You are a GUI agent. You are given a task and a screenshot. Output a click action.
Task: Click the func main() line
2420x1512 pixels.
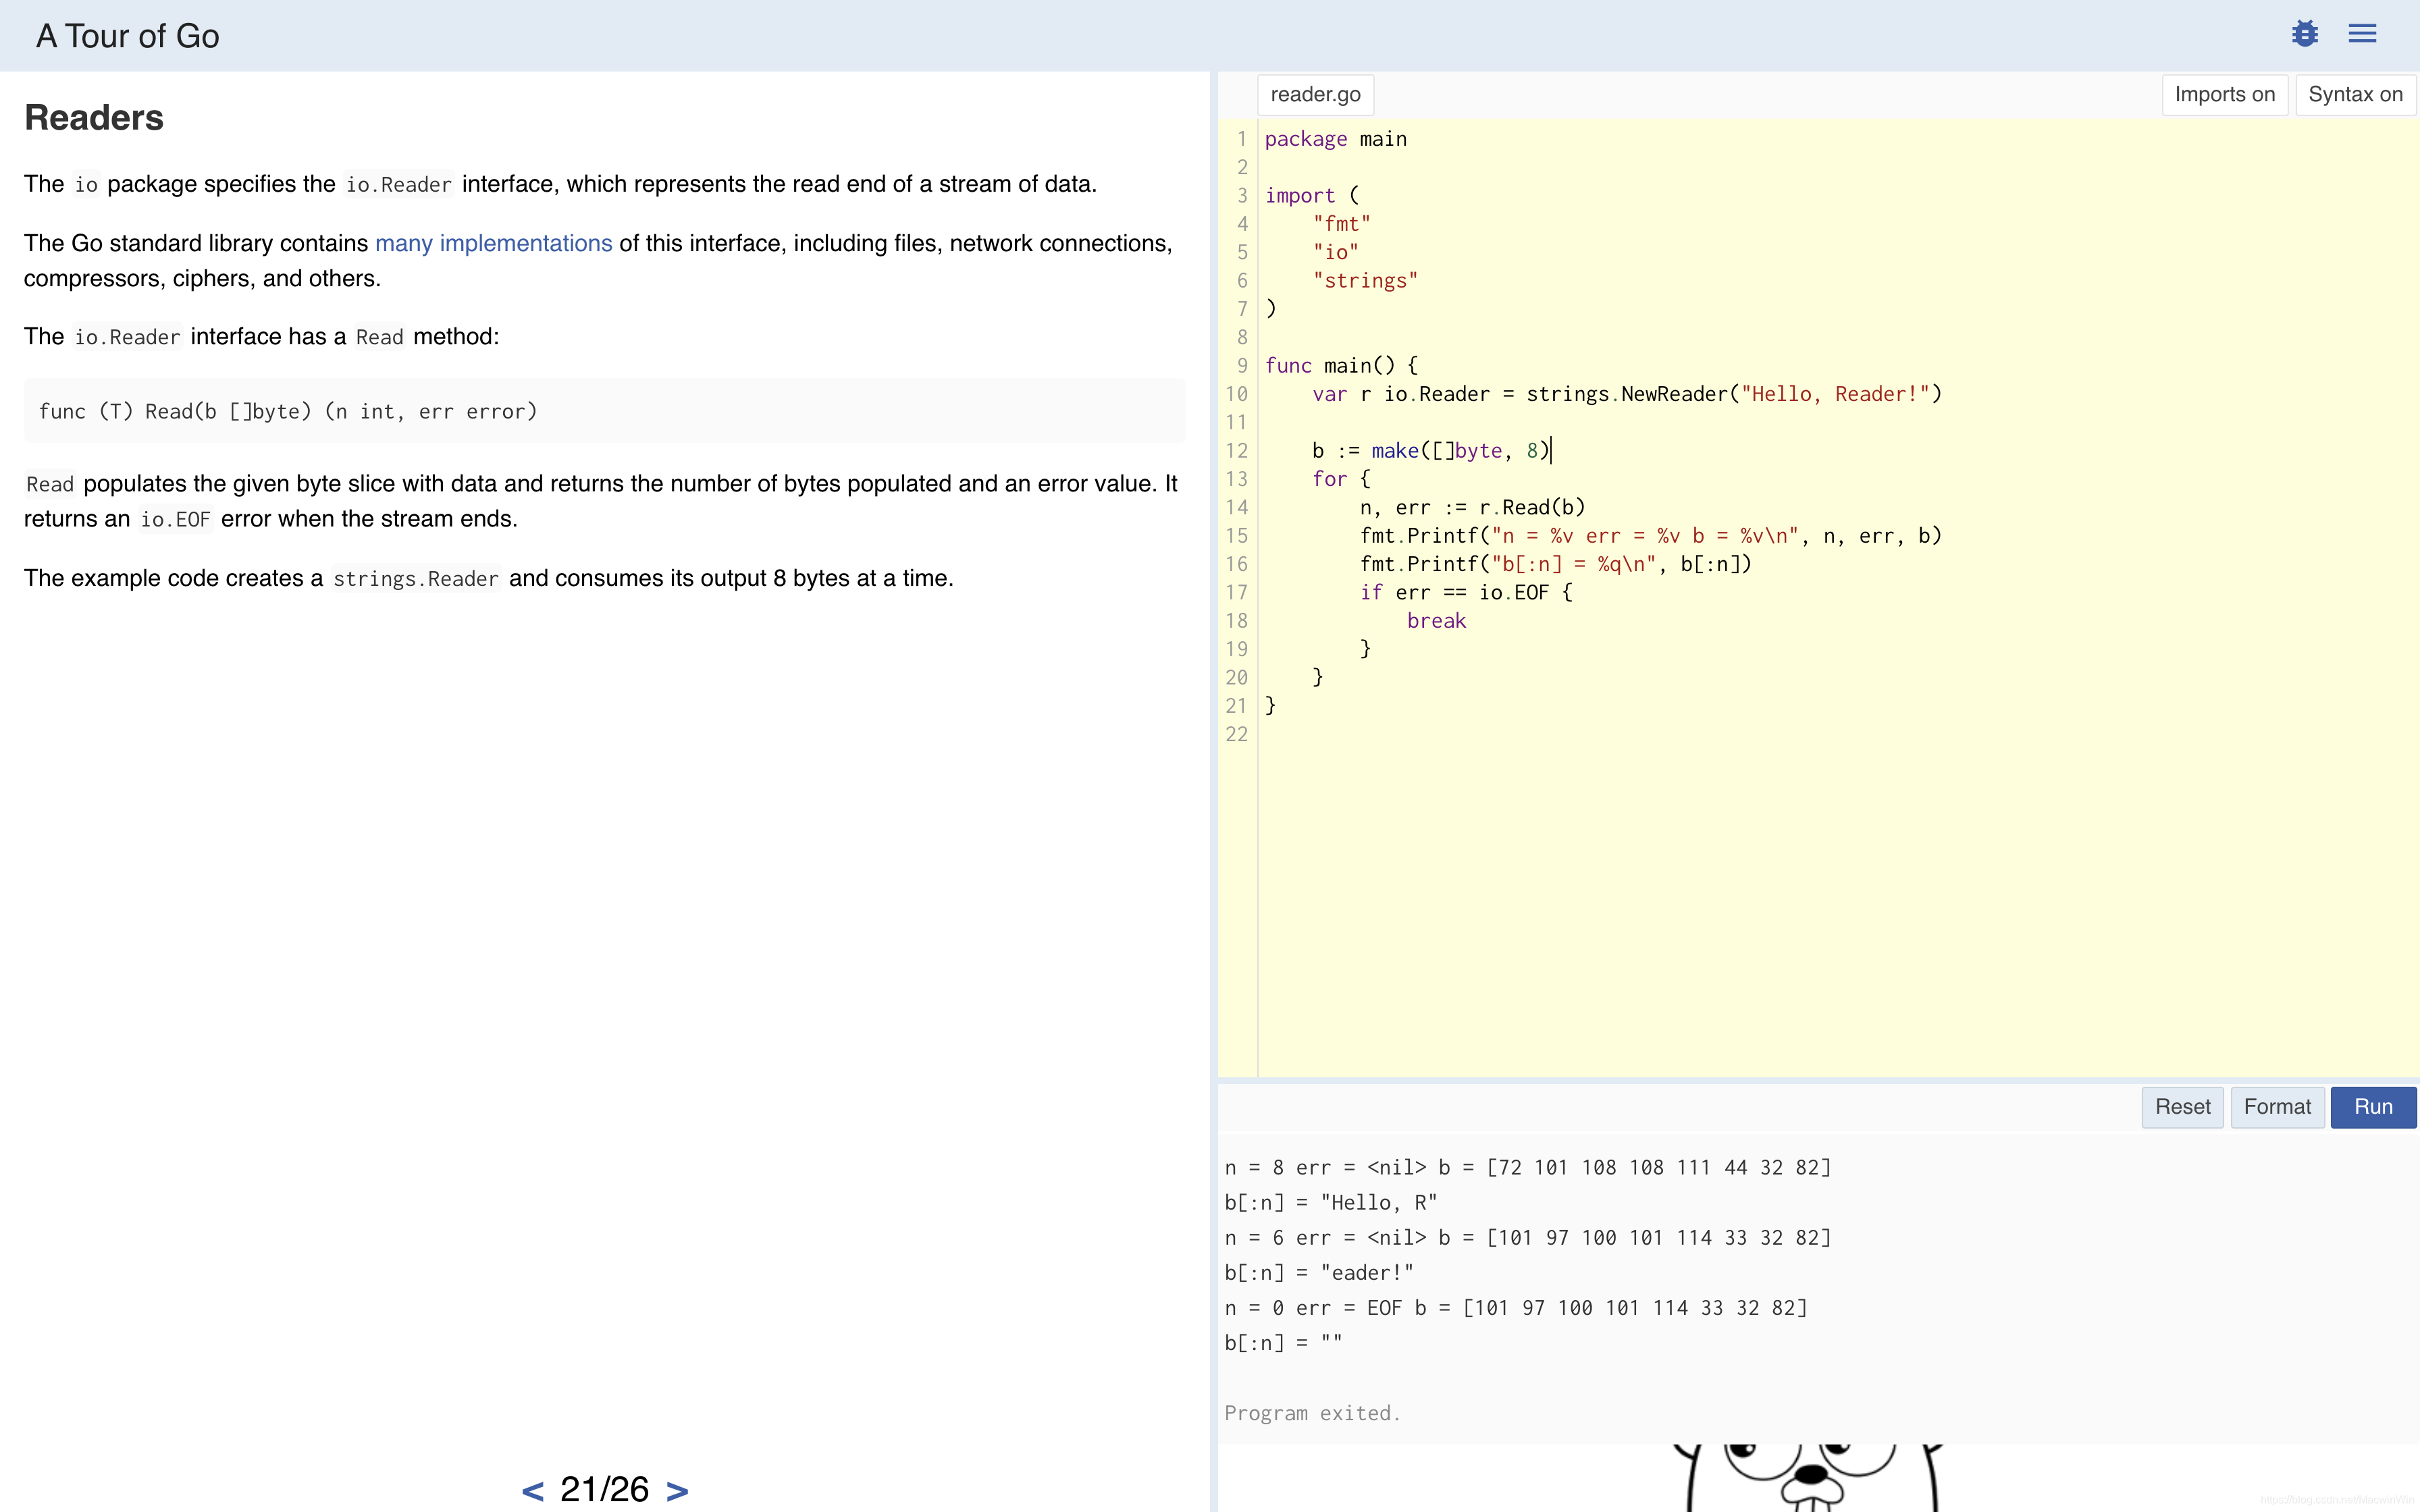(x=1341, y=366)
